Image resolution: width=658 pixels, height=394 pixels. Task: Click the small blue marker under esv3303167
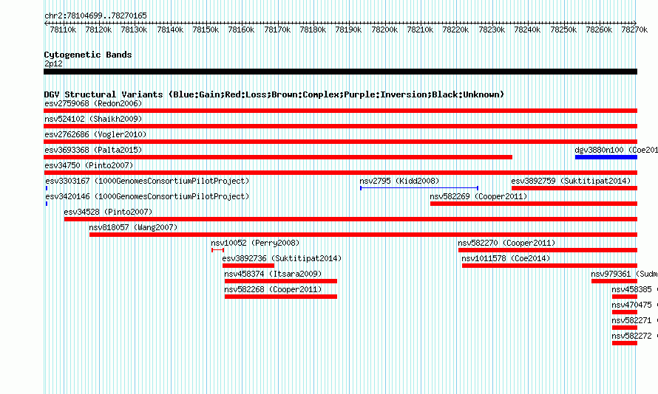pyautogui.click(x=47, y=188)
